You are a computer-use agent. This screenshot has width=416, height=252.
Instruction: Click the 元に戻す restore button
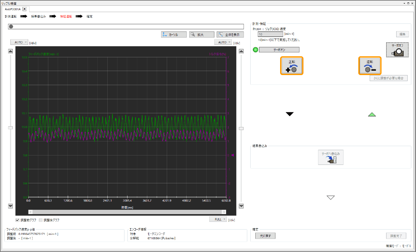click(265, 236)
